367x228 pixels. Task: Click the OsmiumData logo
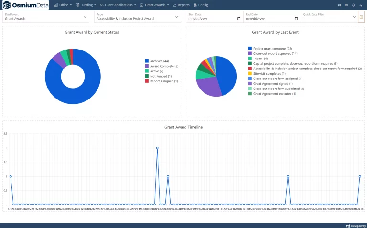point(25,5)
